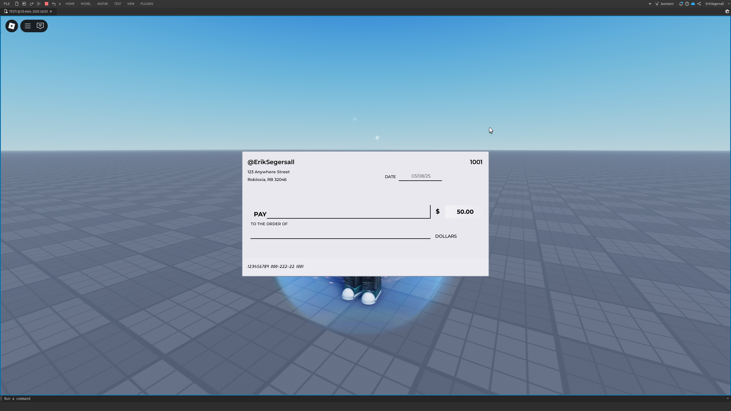The image size is (731, 411).
Task: Click the Run a command bar
Action: [18, 398]
